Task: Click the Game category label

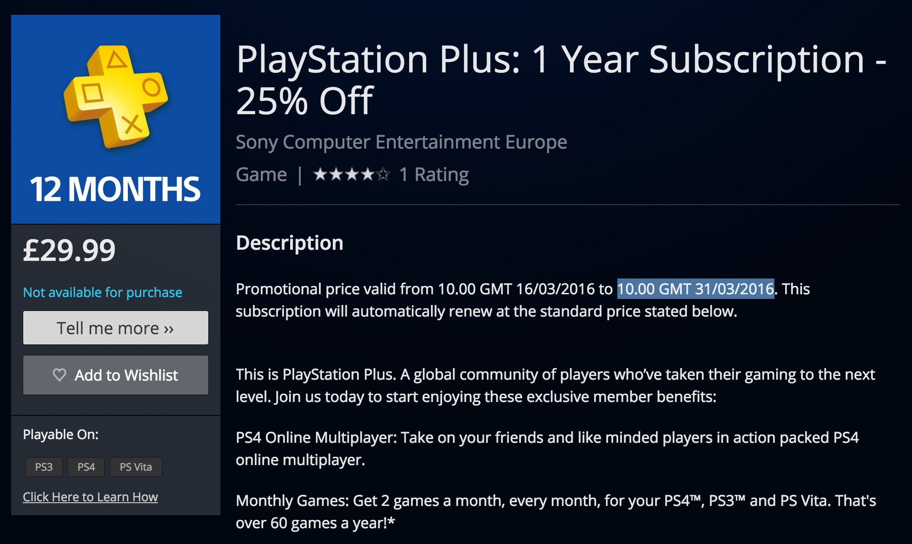Action: [261, 175]
